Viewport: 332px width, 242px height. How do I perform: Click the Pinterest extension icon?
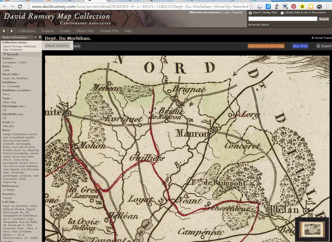[294, 6]
